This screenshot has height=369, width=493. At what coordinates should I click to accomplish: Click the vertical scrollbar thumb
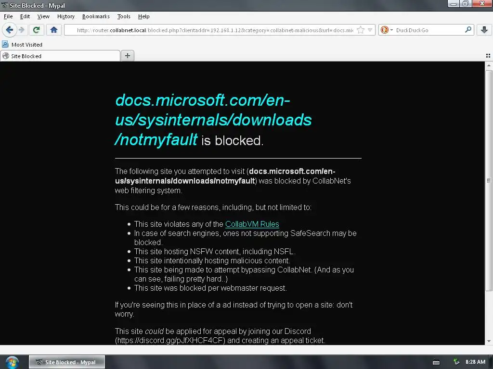489,181
